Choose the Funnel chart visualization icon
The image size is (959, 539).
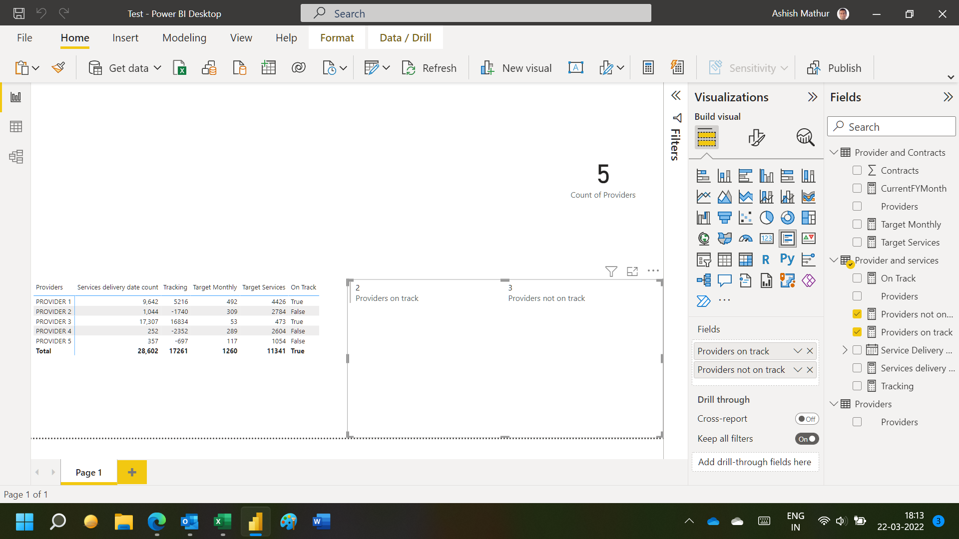point(724,218)
